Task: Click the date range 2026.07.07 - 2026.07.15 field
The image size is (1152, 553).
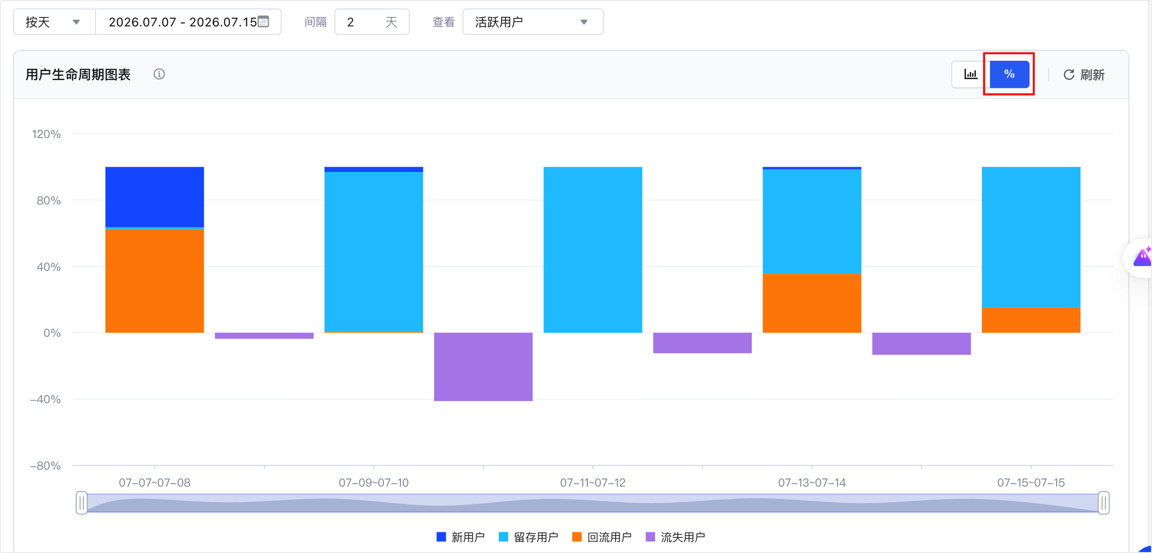Action: 188,22
